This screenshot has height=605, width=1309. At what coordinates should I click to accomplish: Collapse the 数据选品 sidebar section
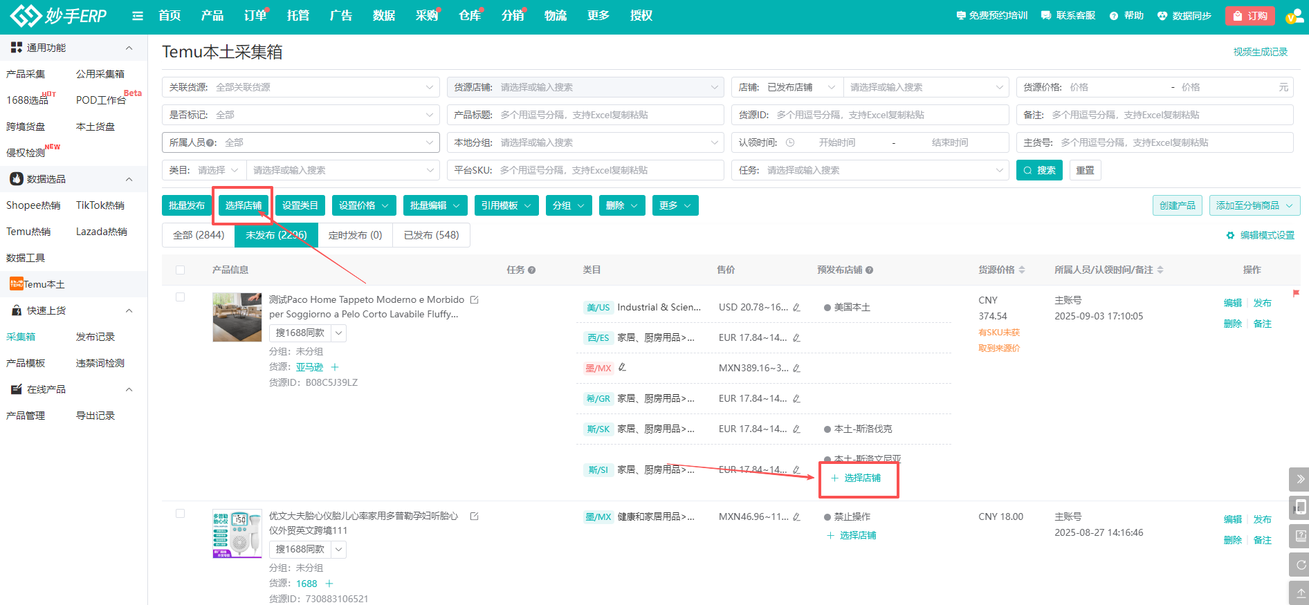point(129,179)
